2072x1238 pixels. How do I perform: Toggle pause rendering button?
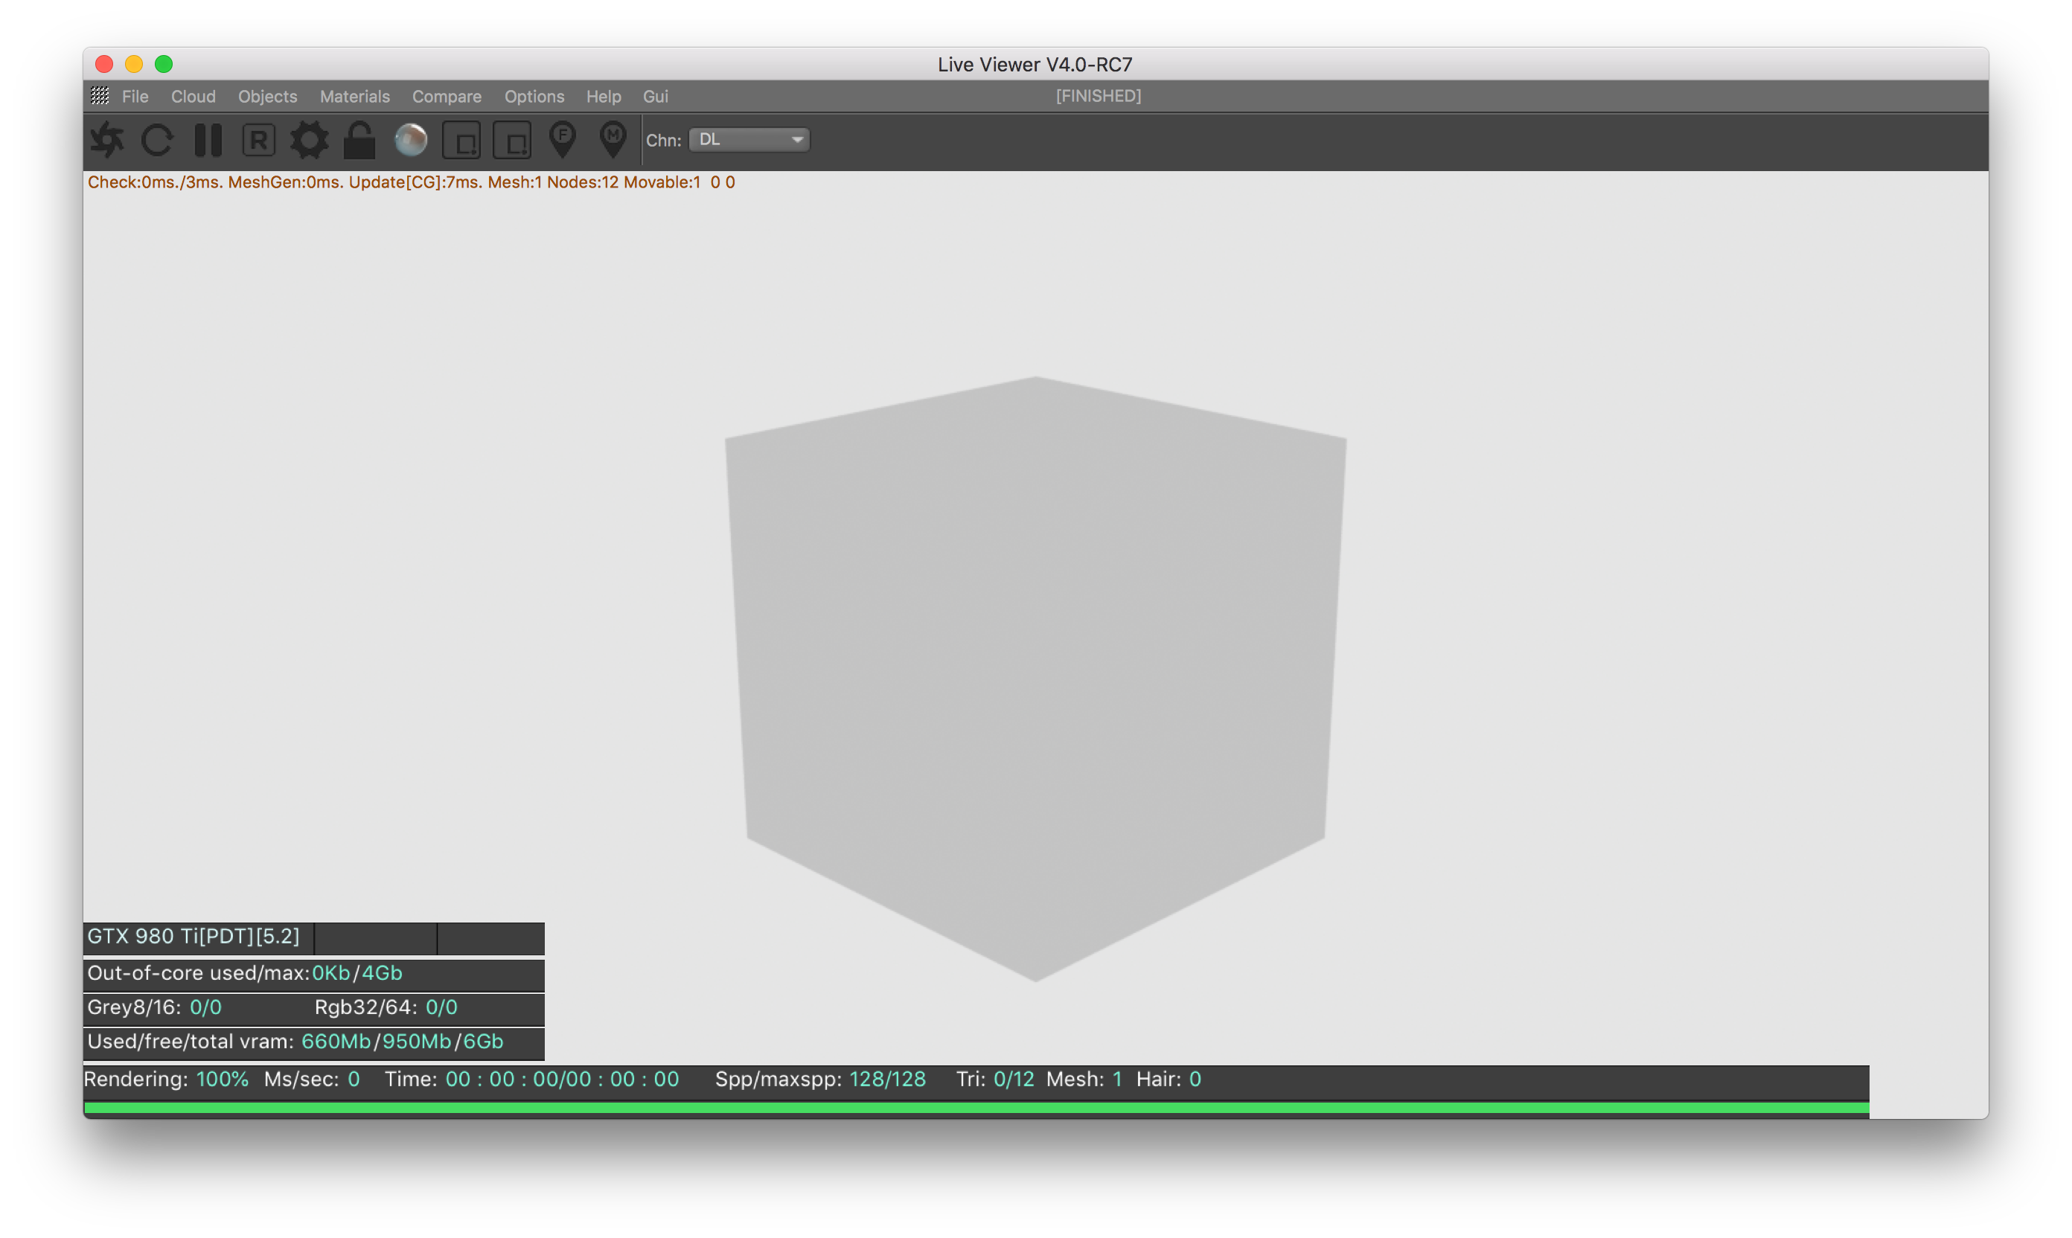coord(208,140)
